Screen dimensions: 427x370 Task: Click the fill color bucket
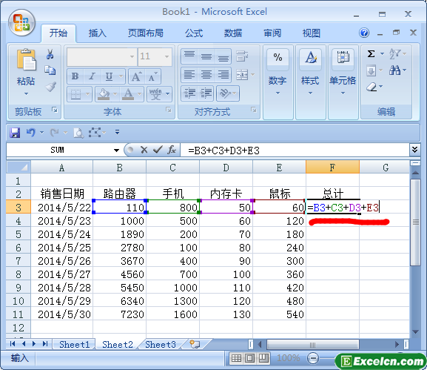[104, 94]
